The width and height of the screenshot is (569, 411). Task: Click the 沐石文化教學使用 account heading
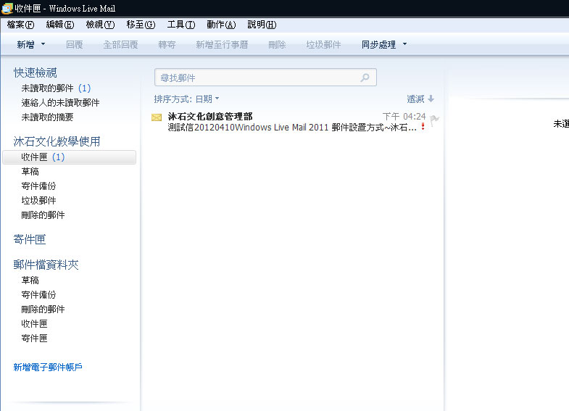click(x=57, y=141)
